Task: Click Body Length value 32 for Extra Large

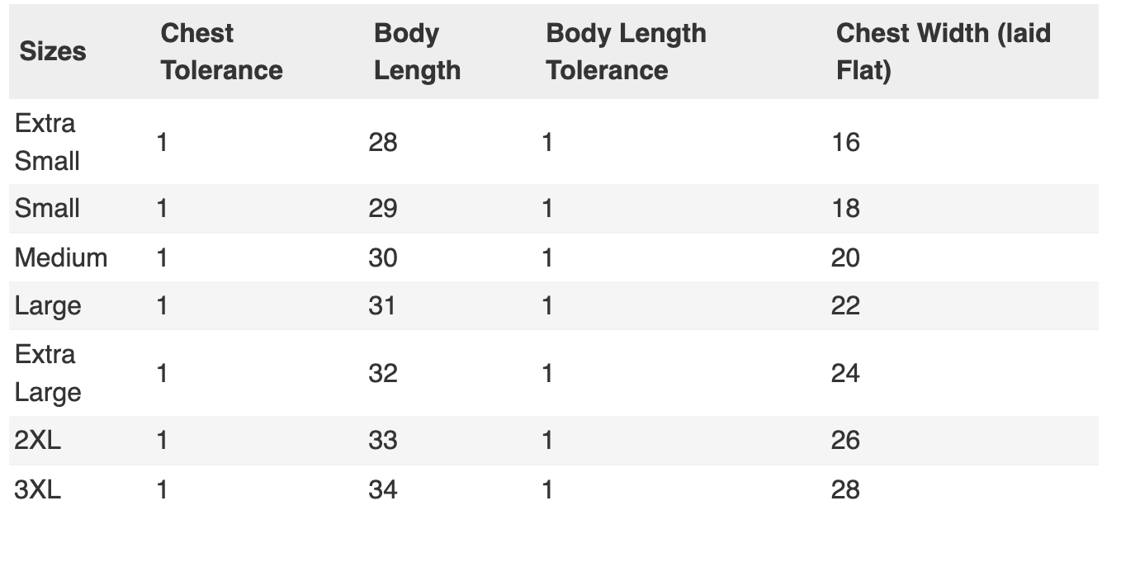Action: pyautogui.click(x=383, y=373)
